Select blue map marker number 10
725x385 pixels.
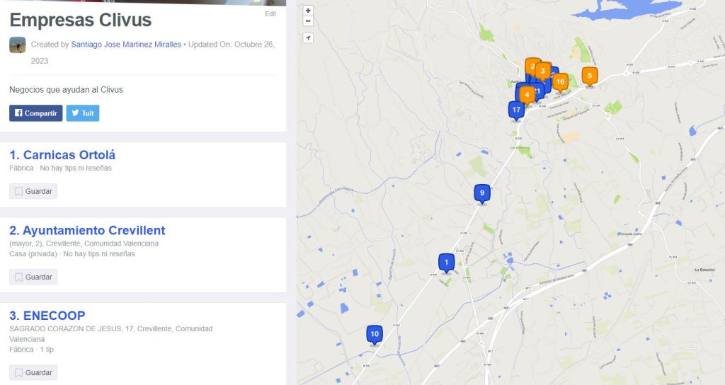[375, 334]
